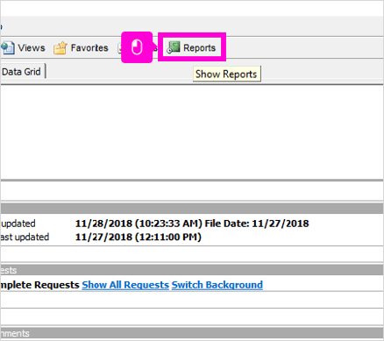Screen dimensions: 384x341
Task: Select the date 11/28/2018 (10:23:33 AM) text
Action: [139, 224]
